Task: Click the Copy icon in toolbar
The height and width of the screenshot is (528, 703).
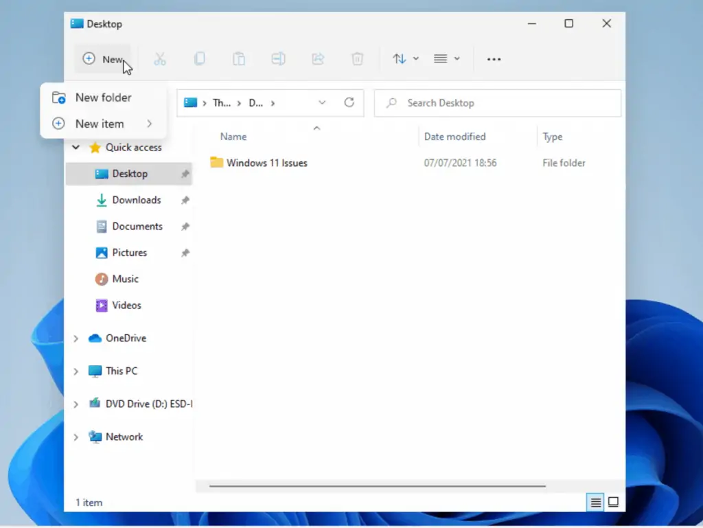Action: [200, 59]
